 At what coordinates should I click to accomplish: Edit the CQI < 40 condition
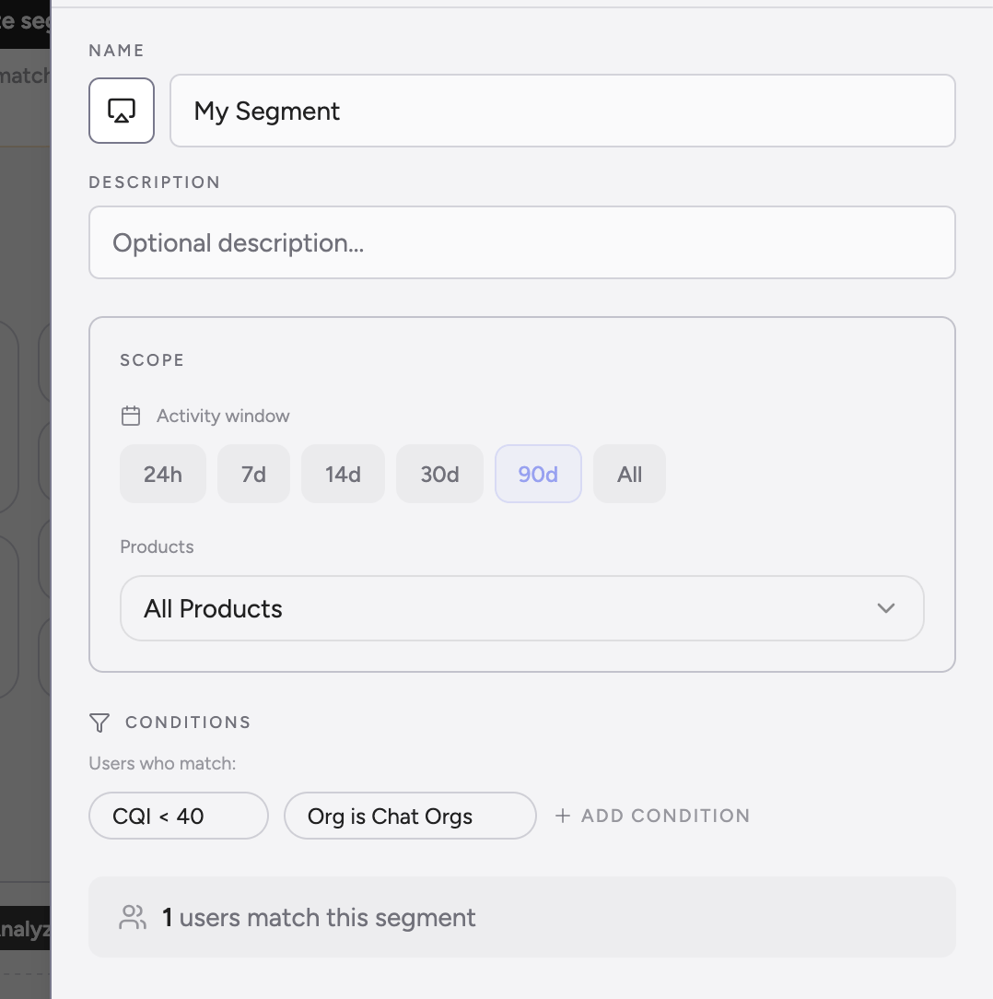click(179, 816)
